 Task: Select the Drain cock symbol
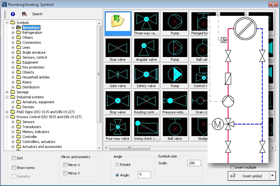pos(199,103)
